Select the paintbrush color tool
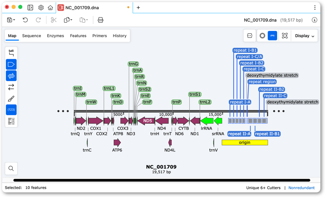325x197 pixels. pos(11,99)
